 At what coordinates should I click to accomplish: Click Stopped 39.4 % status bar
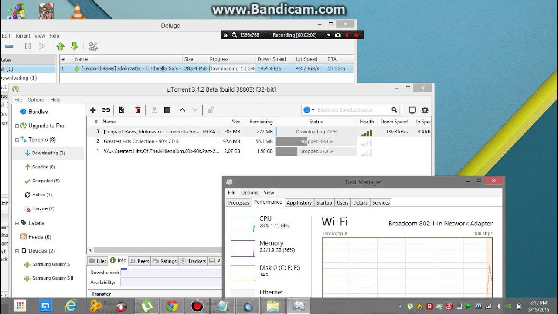316,141
